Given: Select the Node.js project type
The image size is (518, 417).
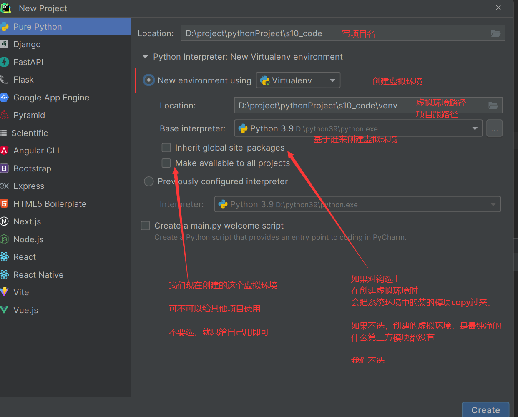Looking at the screenshot, I should pos(65,239).
